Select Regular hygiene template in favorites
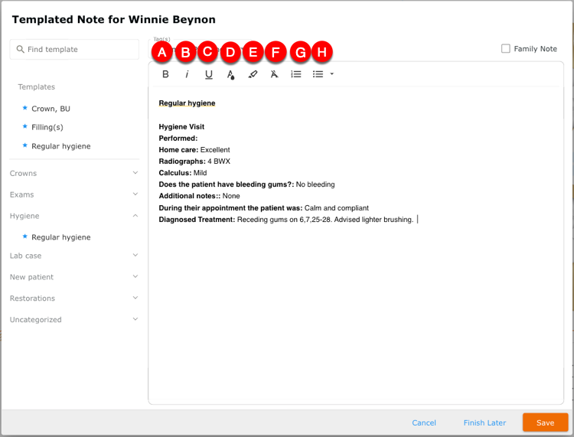Viewport: 574px width, 437px height. 60,146
